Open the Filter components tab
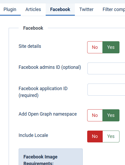125x165 pixels. tap(114, 9)
